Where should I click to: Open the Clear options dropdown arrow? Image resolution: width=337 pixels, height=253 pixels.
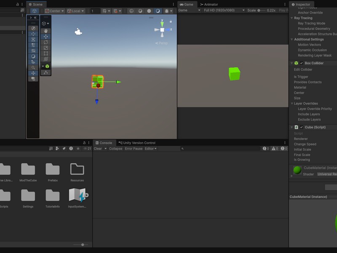[106, 149]
